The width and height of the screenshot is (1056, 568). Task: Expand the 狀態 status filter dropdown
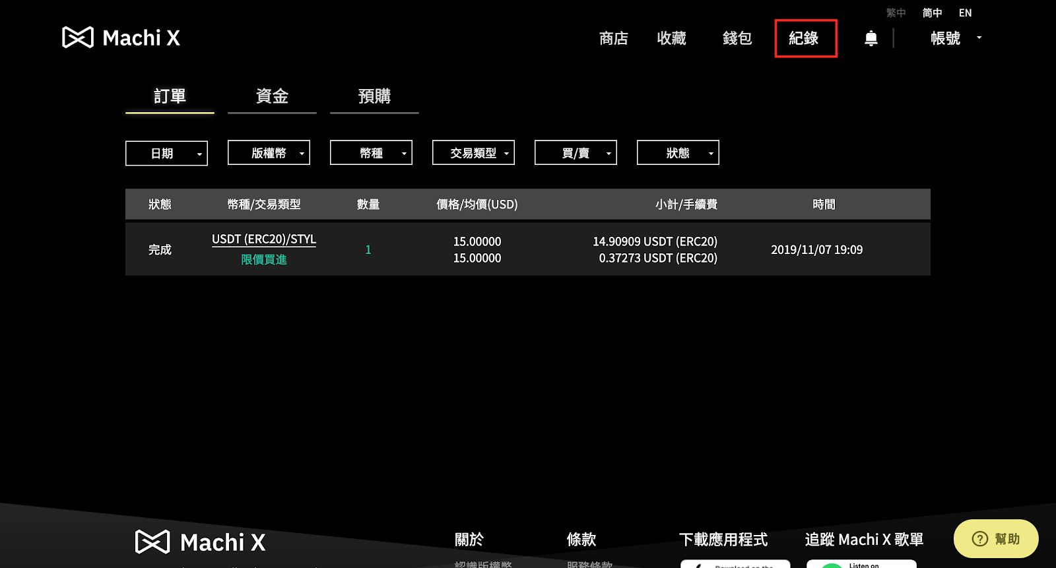(x=678, y=153)
